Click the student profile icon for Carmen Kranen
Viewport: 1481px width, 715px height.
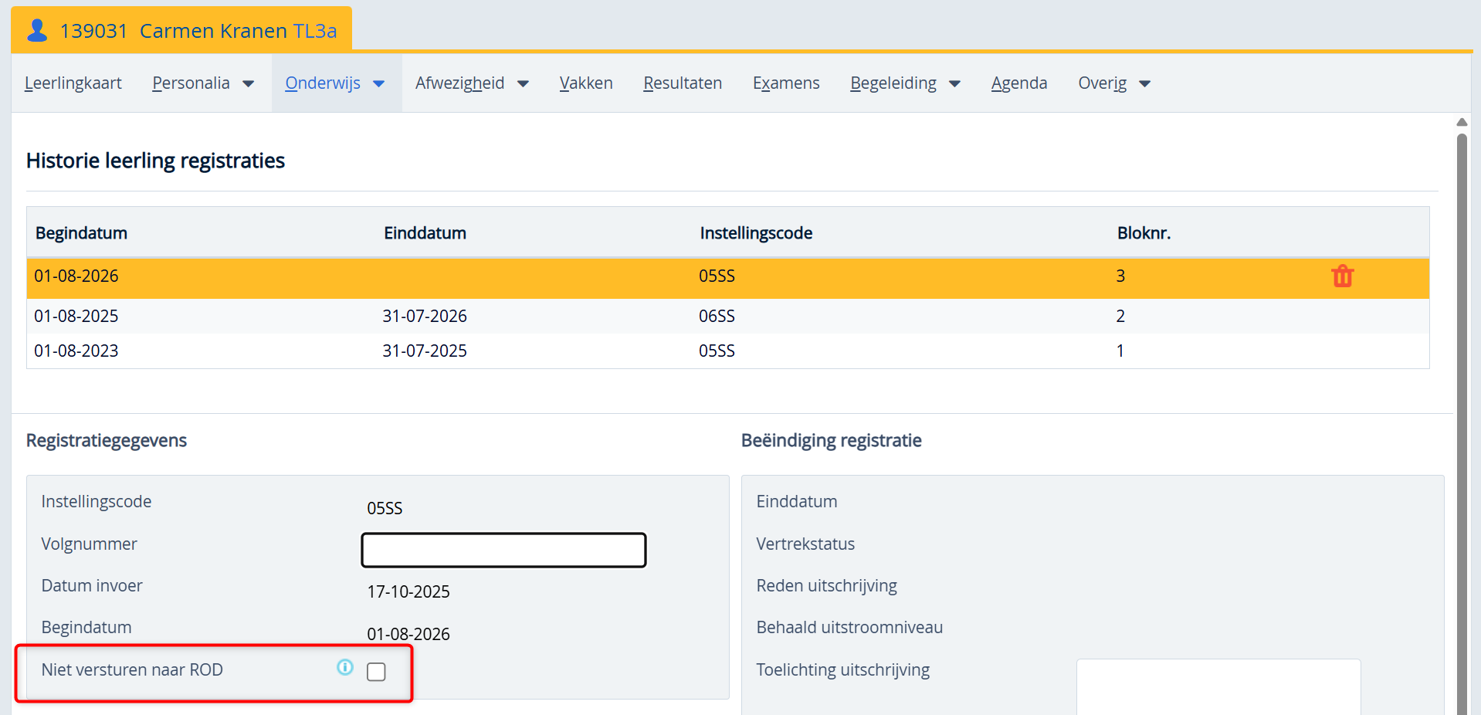point(37,31)
